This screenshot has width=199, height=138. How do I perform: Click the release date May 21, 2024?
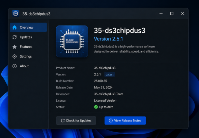pos(103,88)
